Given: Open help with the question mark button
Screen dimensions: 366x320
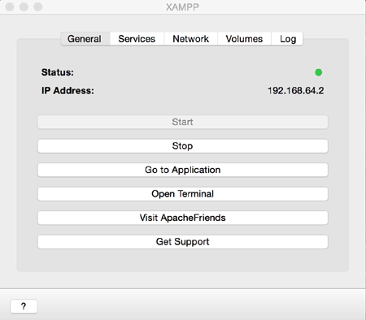Looking at the screenshot, I should click(x=24, y=306).
